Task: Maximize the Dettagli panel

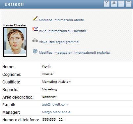Action: [128, 4]
